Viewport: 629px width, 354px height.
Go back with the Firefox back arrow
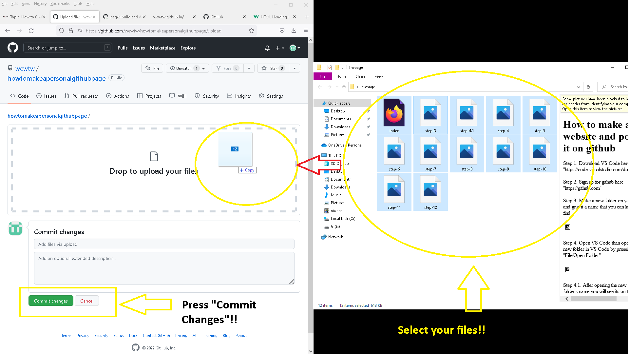8,31
